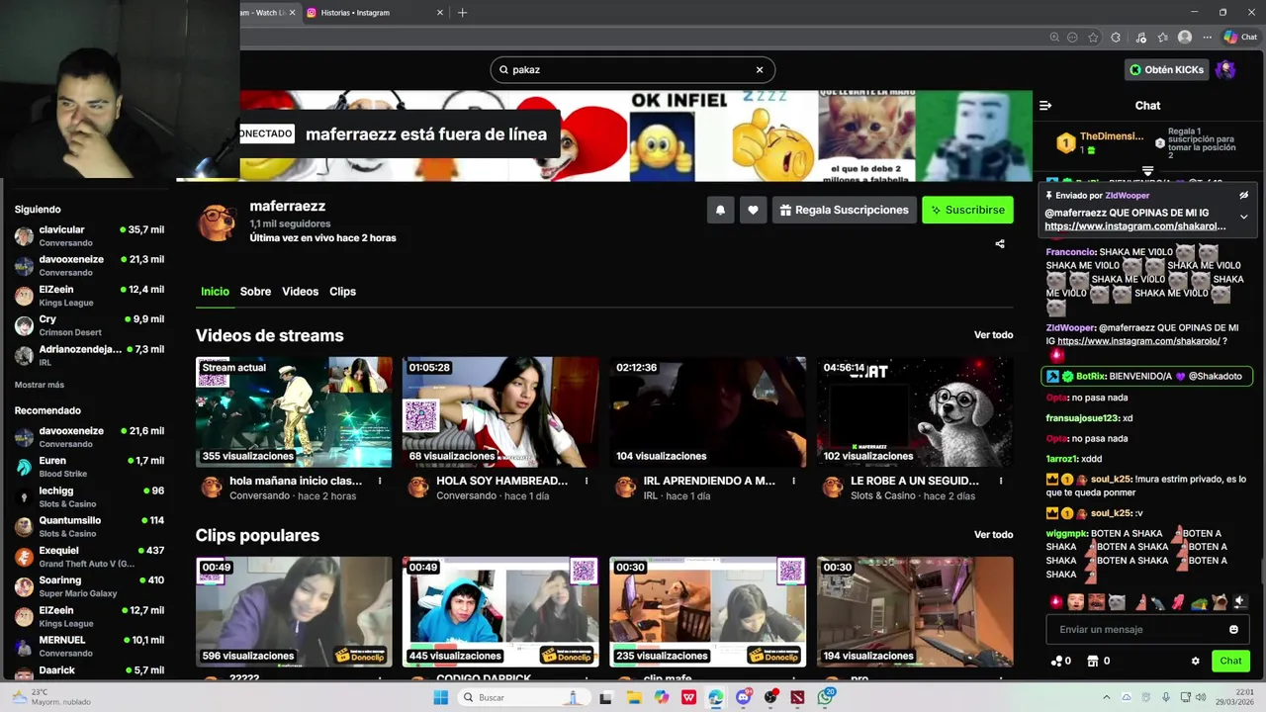This screenshot has width=1266, height=712.
Task: Open the user profile avatar menu
Action: (x=1225, y=69)
